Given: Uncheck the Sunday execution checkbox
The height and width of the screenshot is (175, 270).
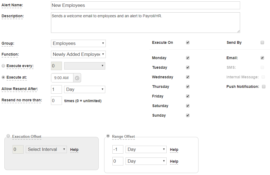Looking at the screenshot, I should [188, 115].
